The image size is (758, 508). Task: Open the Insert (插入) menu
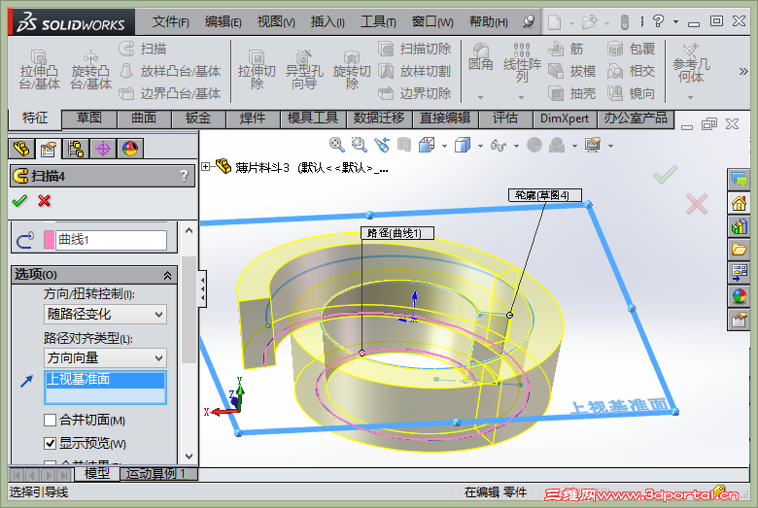click(x=327, y=21)
